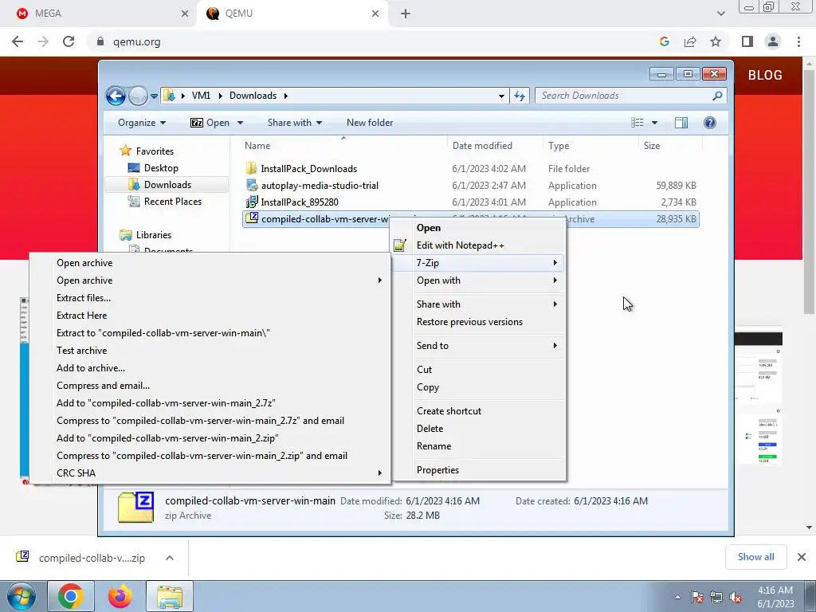The width and height of the screenshot is (816, 612).
Task: Click Explorer back navigation button
Action: (x=116, y=96)
